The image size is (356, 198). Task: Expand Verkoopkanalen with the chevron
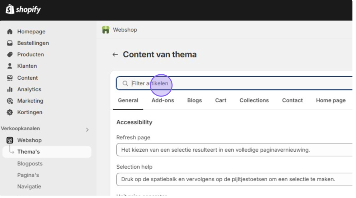[87, 130]
